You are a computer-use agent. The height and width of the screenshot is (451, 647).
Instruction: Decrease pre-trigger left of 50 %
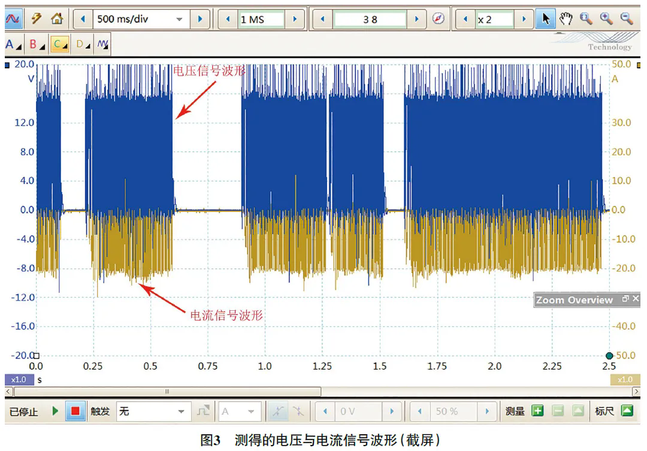tap(419, 411)
